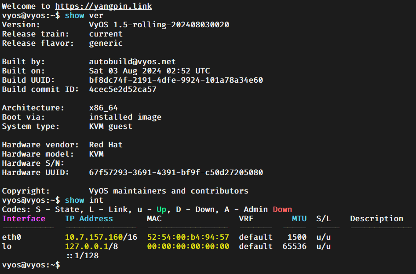Click the ::1/128 IPv6 loopback address
The image size is (416, 274).
(x=83, y=256)
